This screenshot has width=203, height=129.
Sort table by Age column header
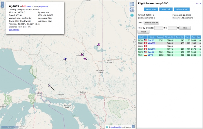point(199,37)
